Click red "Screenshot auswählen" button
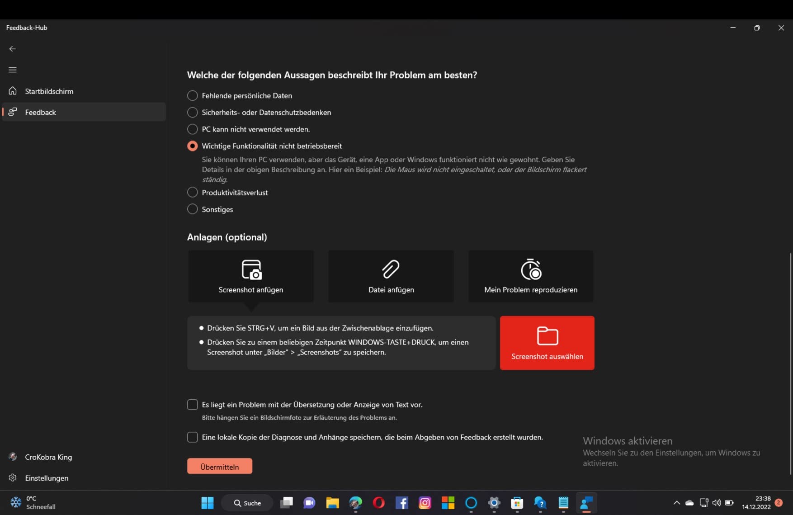The width and height of the screenshot is (793, 515). pos(547,343)
